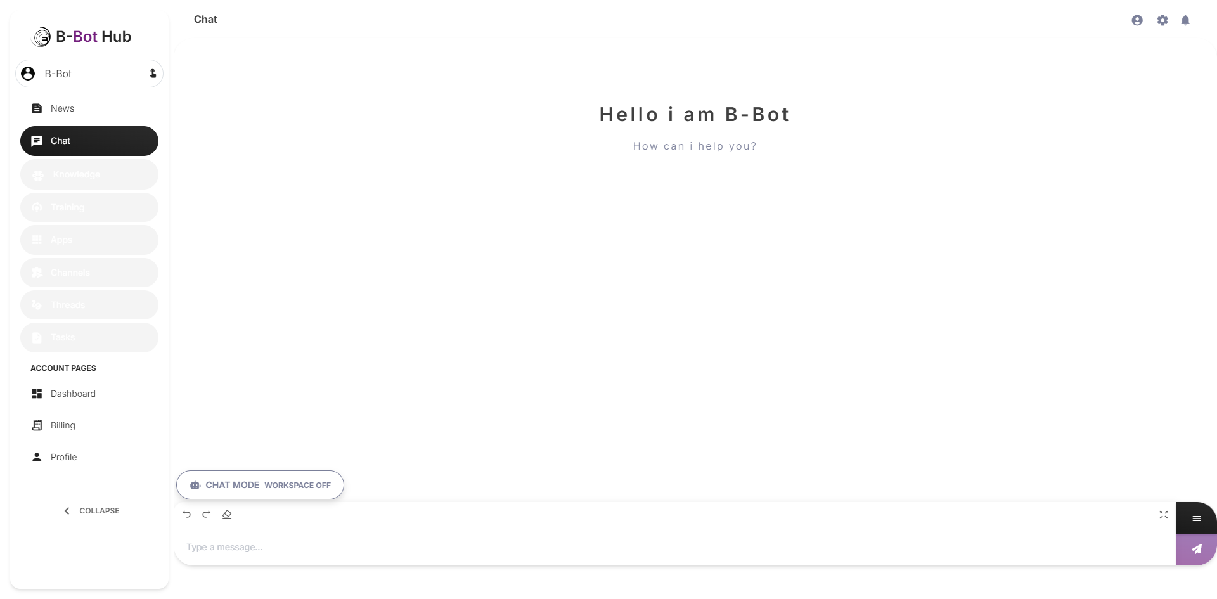Click the redo arrow above the message box
1217x599 pixels.
click(x=206, y=515)
